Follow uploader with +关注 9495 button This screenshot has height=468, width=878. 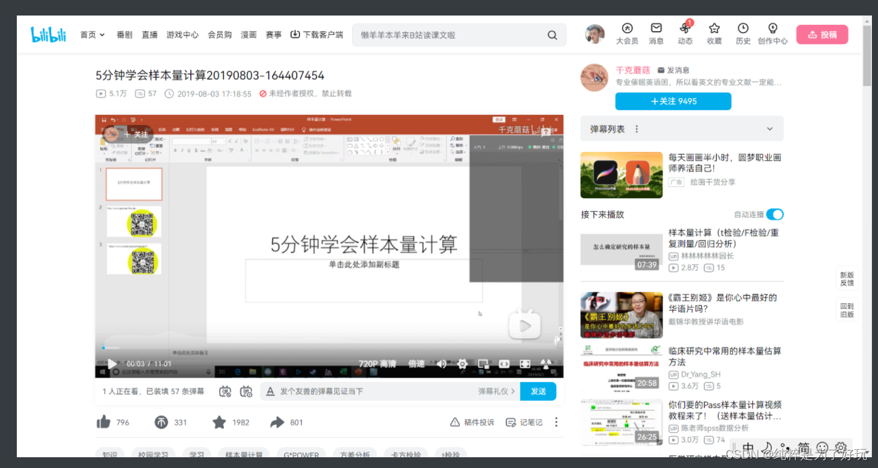(x=673, y=102)
